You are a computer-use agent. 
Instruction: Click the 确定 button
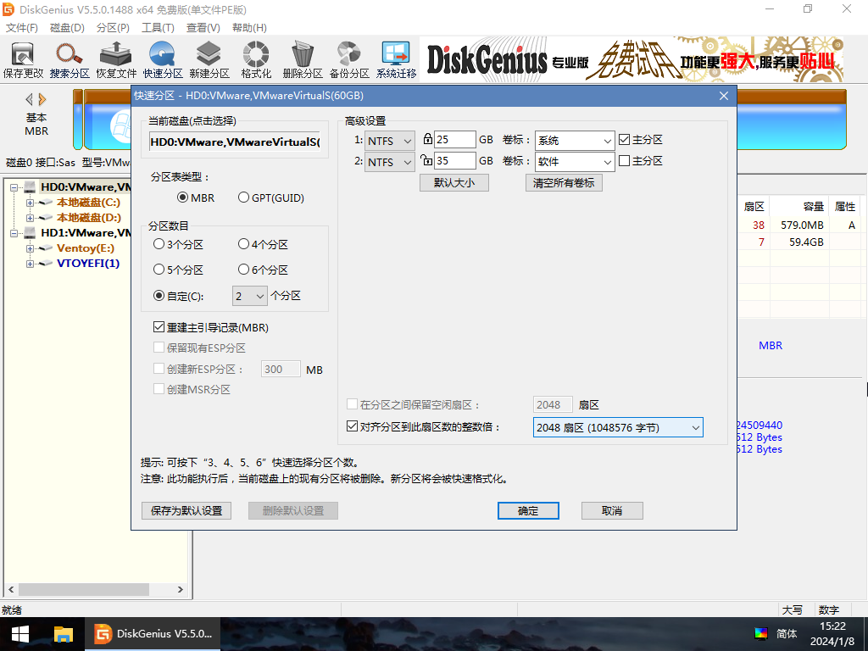click(528, 510)
